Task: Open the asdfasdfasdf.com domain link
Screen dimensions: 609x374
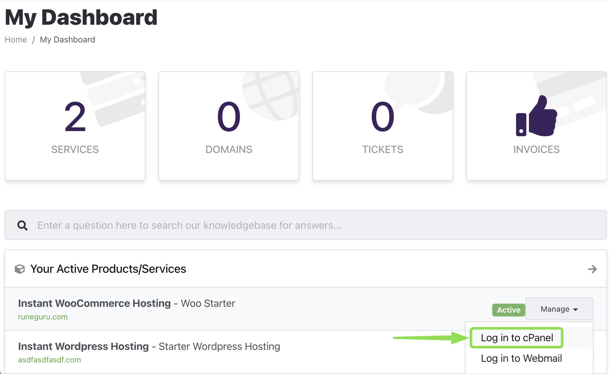Action: [x=50, y=360]
